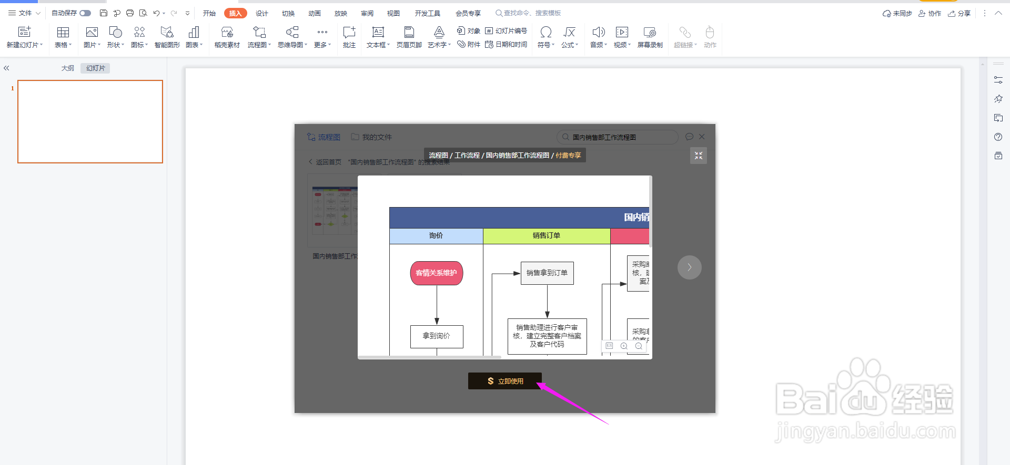Collapse the slide panel with double chevron
The height and width of the screenshot is (465, 1010).
7,68
